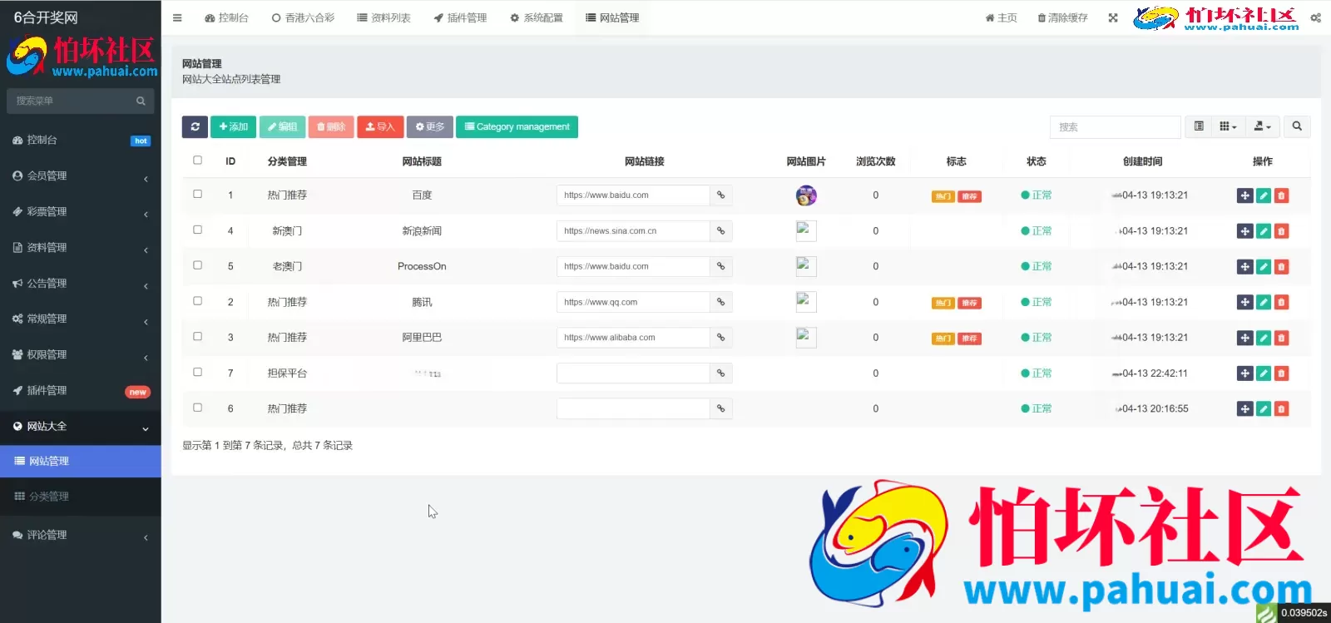Toggle table card view icon
Image resolution: width=1331 pixels, height=623 pixels.
(1199, 126)
